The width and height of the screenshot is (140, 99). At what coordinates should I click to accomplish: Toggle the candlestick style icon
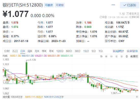[x=127, y=56]
